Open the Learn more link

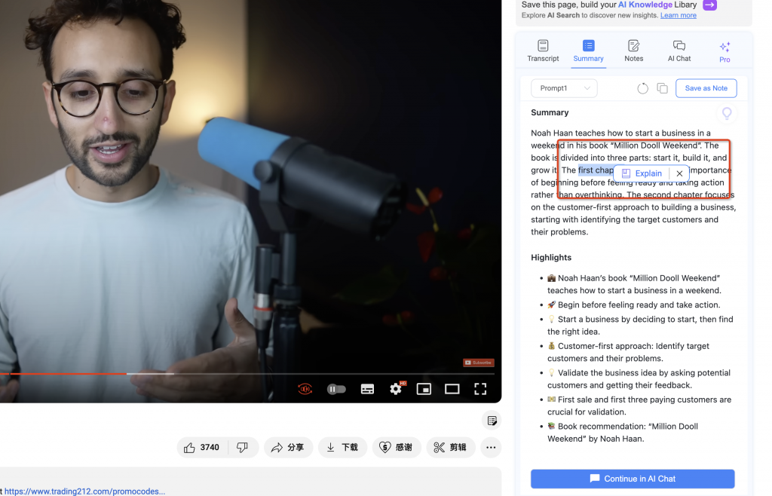(x=678, y=15)
